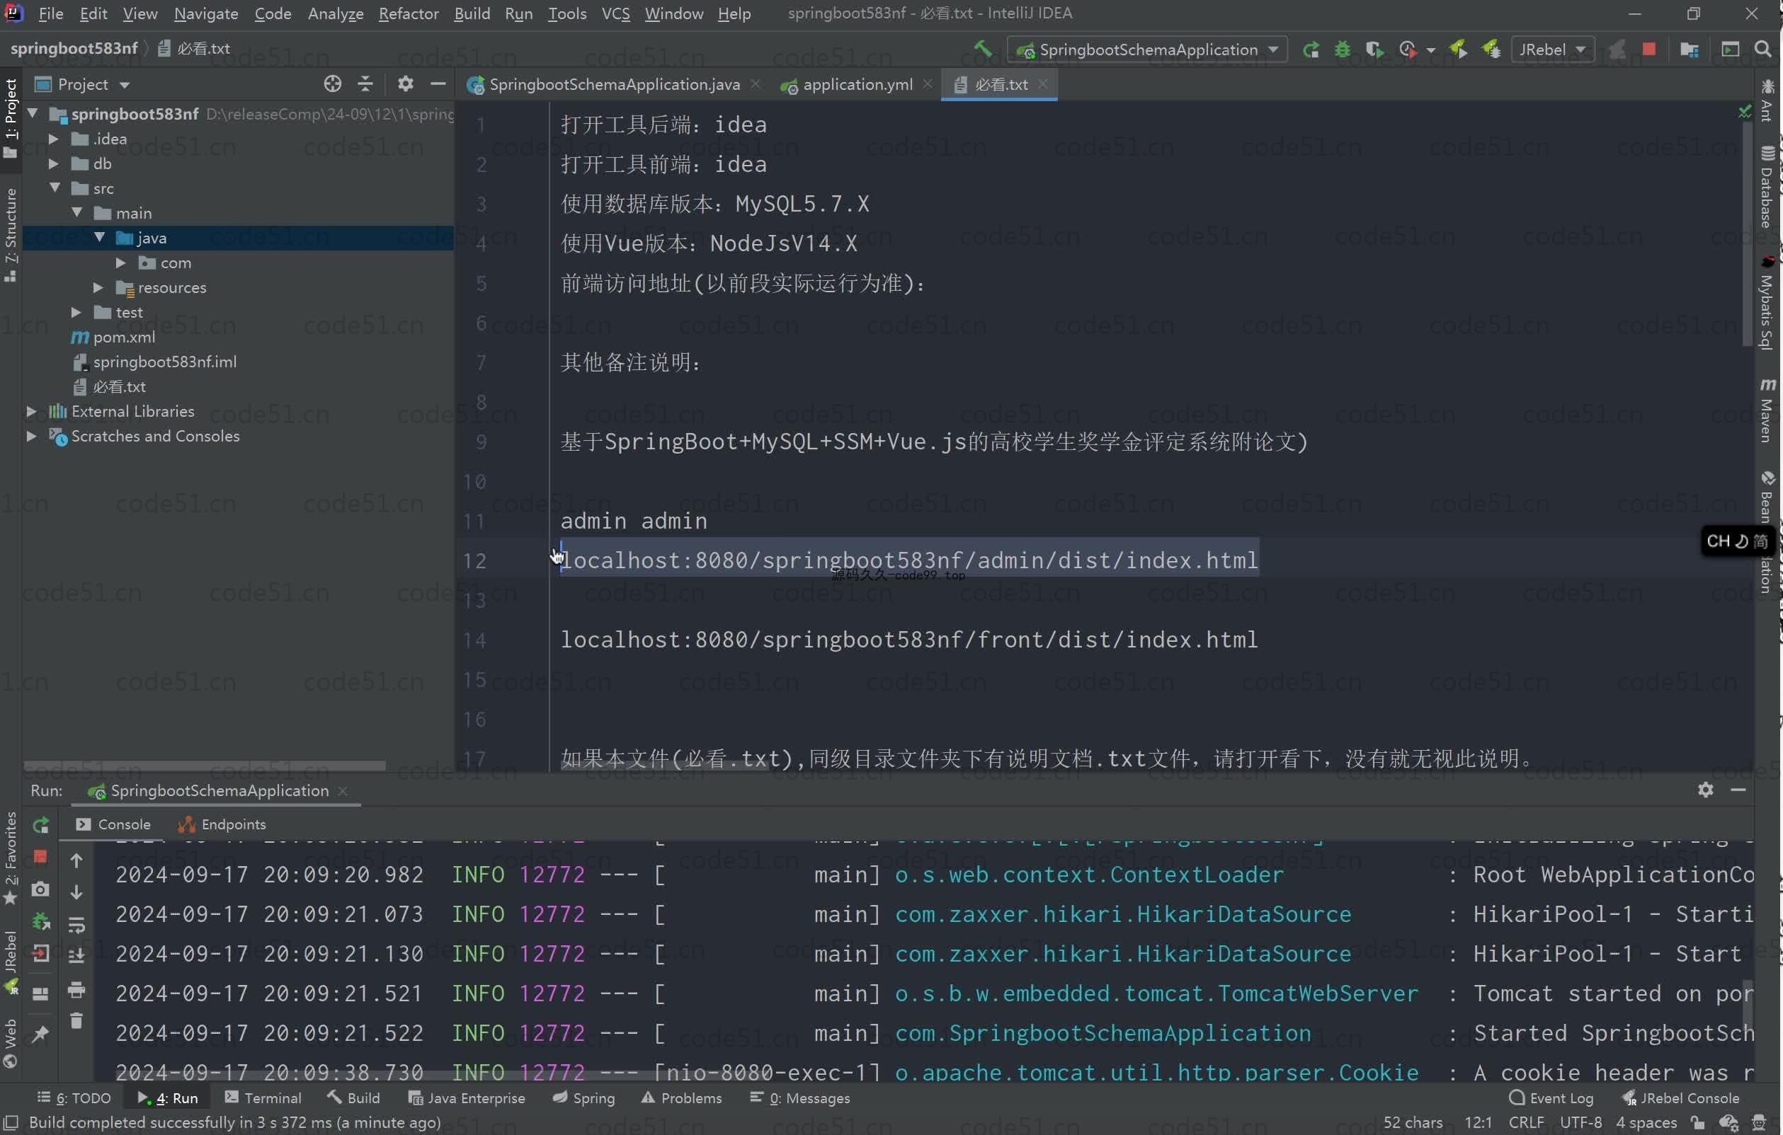Debug with JRebel icon

coord(1491,50)
